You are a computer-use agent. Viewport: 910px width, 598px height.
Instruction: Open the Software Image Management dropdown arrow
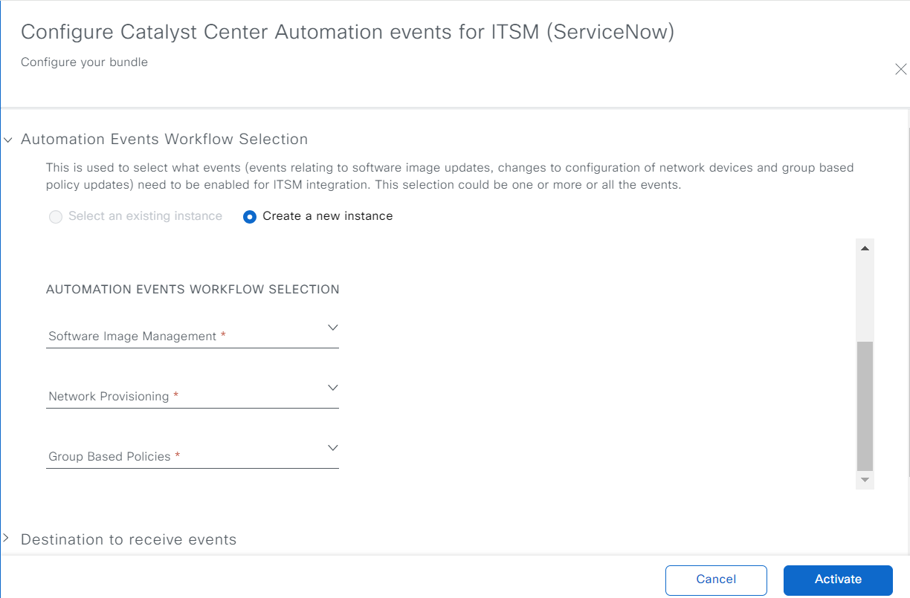pyautogui.click(x=333, y=328)
